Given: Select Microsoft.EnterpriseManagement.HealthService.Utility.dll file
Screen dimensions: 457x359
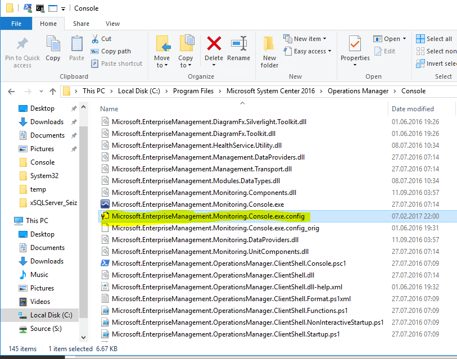Looking at the screenshot, I should tap(197, 146).
